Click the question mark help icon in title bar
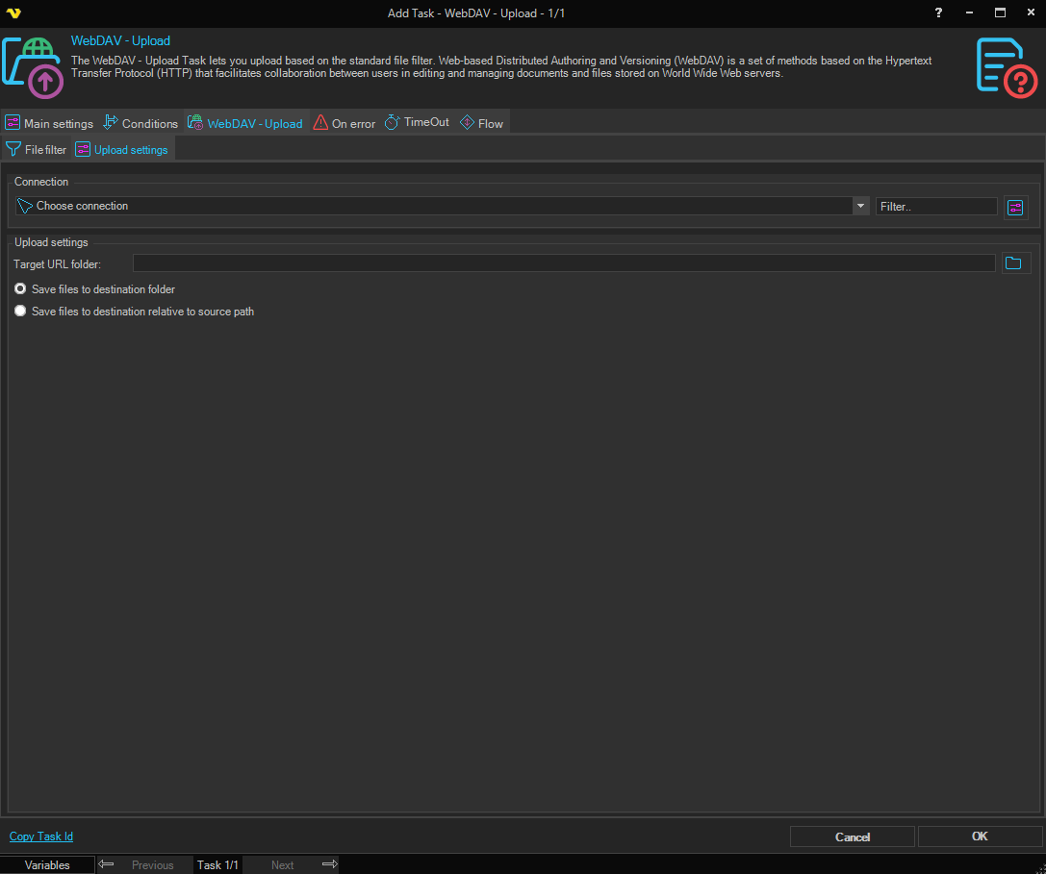 click(938, 12)
